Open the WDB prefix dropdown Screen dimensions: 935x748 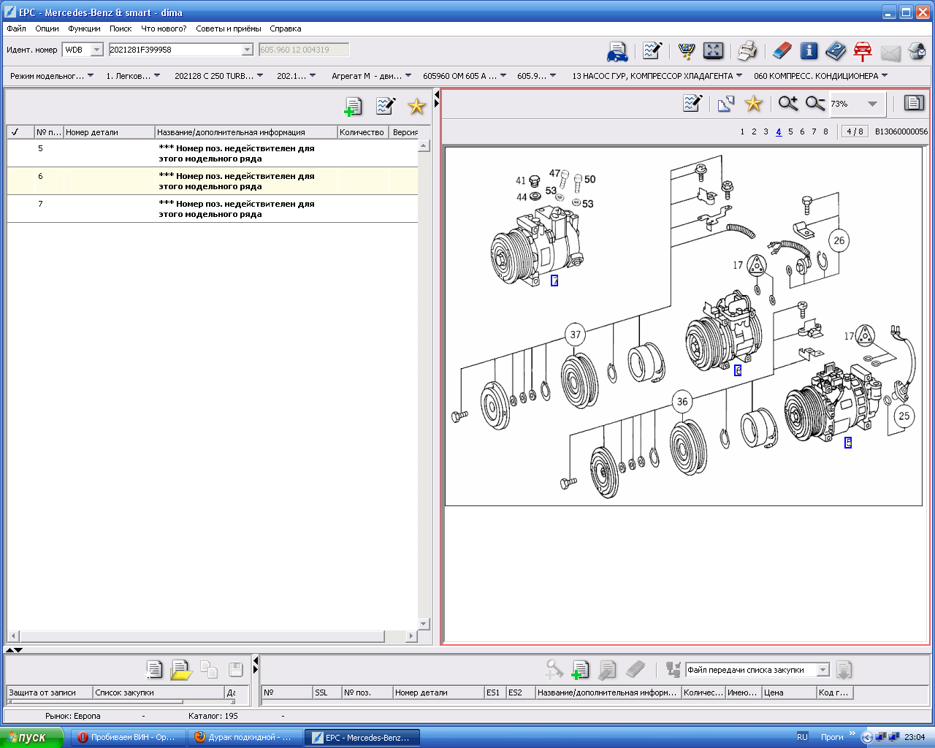point(97,50)
